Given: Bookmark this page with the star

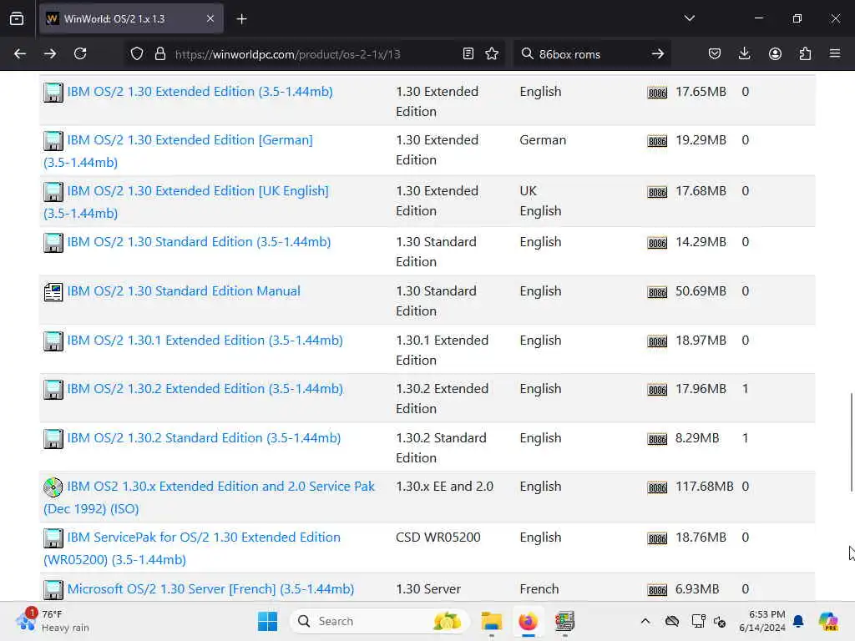Looking at the screenshot, I should (492, 53).
